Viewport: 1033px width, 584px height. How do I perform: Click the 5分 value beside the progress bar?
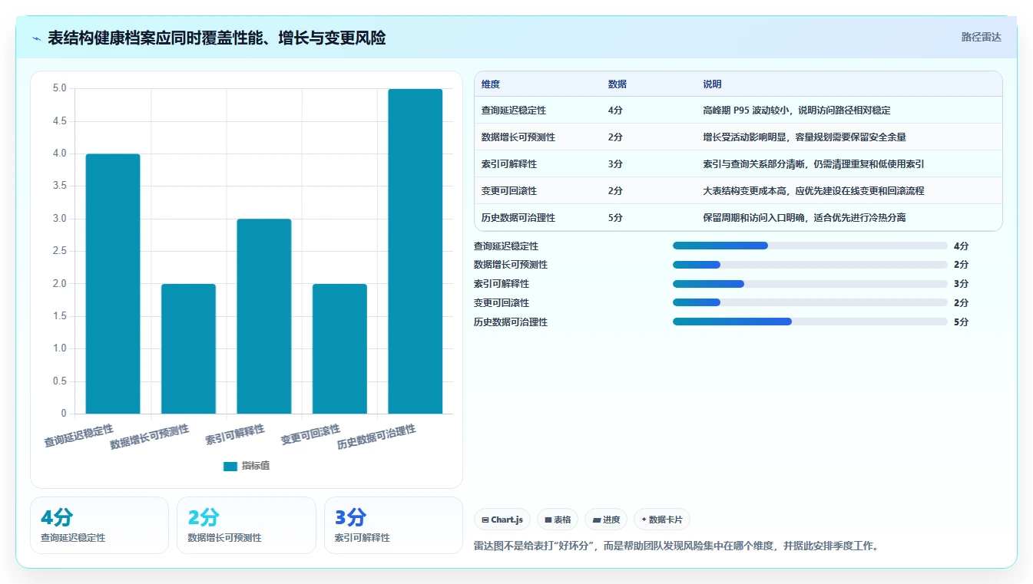pyautogui.click(x=961, y=322)
